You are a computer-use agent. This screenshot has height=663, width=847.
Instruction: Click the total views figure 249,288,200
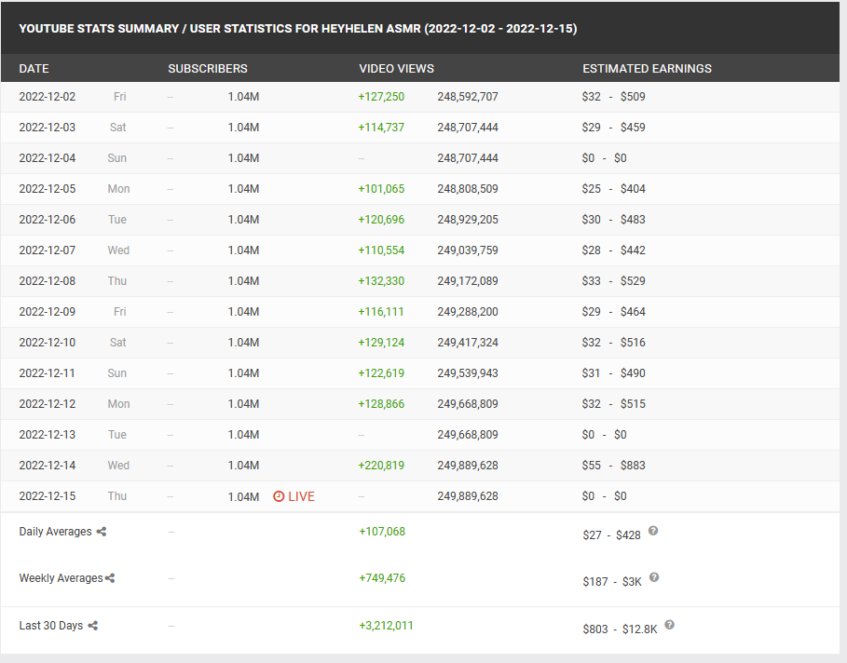pyautogui.click(x=468, y=312)
